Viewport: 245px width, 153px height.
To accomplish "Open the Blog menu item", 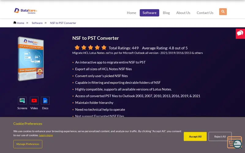I will (x=166, y=13).
